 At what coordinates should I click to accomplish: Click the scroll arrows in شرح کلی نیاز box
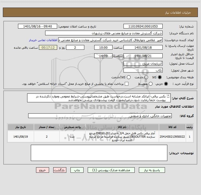(168, 96)
